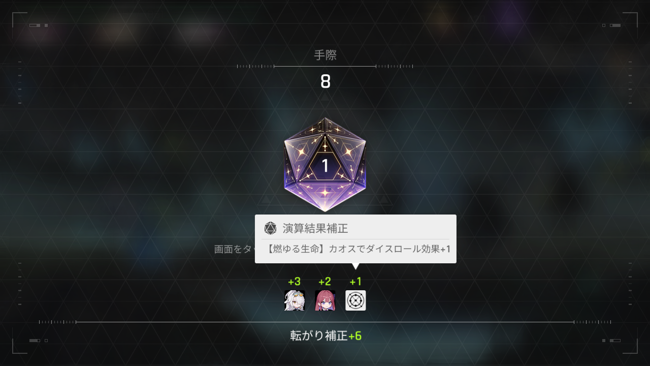This screenshot has width=650, height=366.
Task: Select the pink-haired operator portrait icon
Action: (325, 300)
